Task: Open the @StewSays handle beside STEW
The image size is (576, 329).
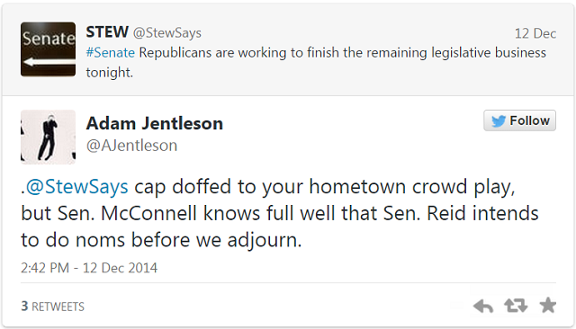Action: [167, 33]
